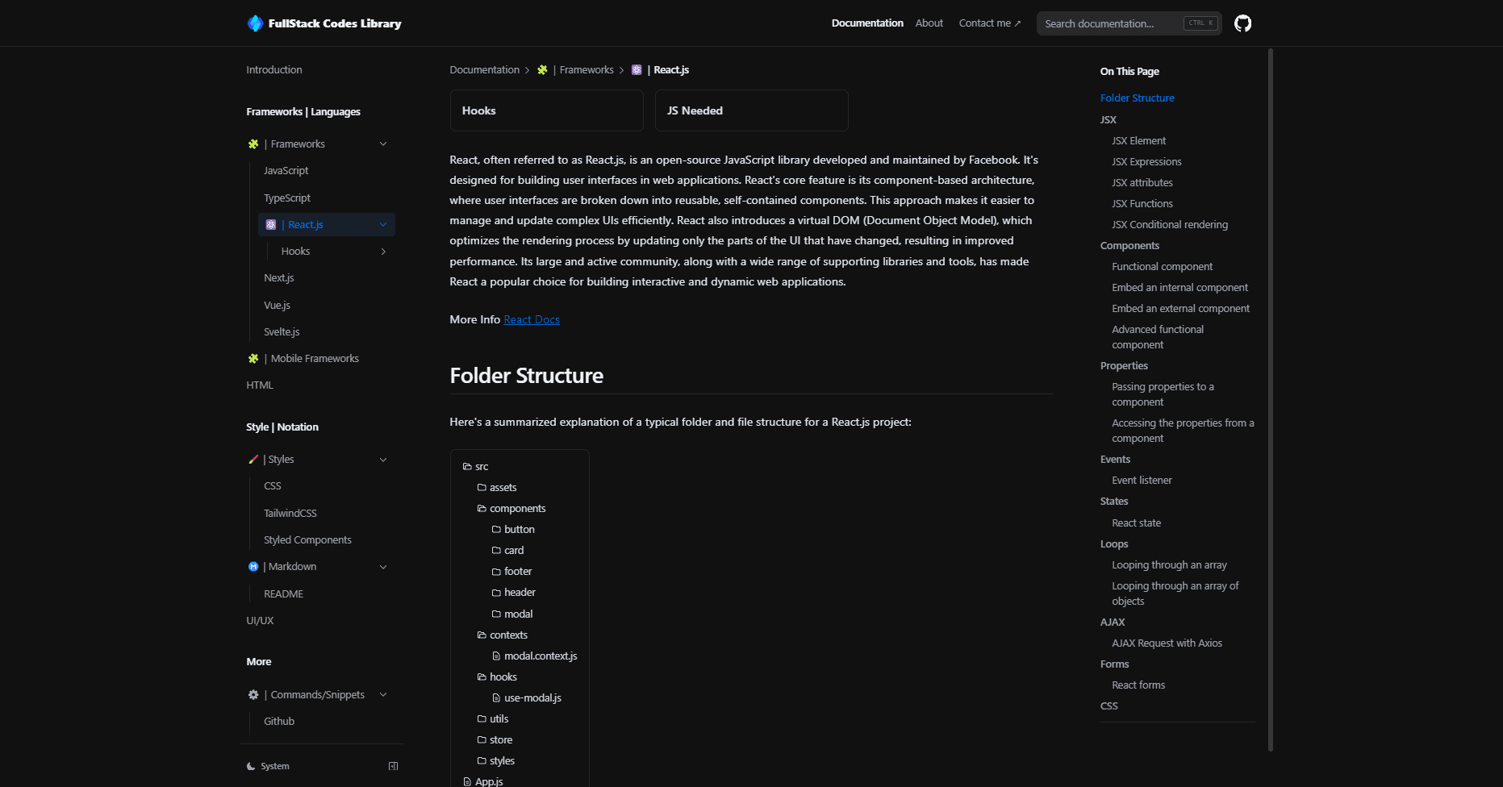
Task: Click the Commands/Snippets gear icon
Action: tap(253, 695)
